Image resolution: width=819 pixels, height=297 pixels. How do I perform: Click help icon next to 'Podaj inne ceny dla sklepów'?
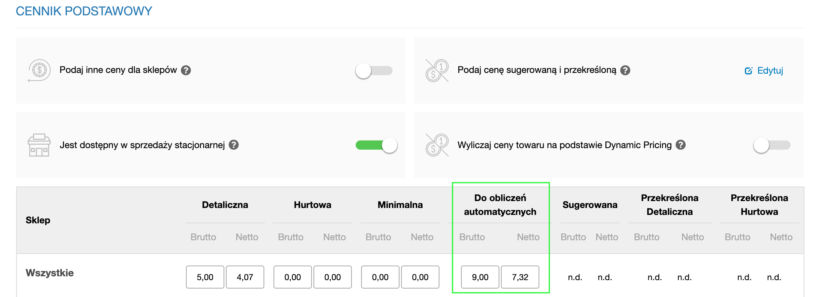(x=186, y=70)
